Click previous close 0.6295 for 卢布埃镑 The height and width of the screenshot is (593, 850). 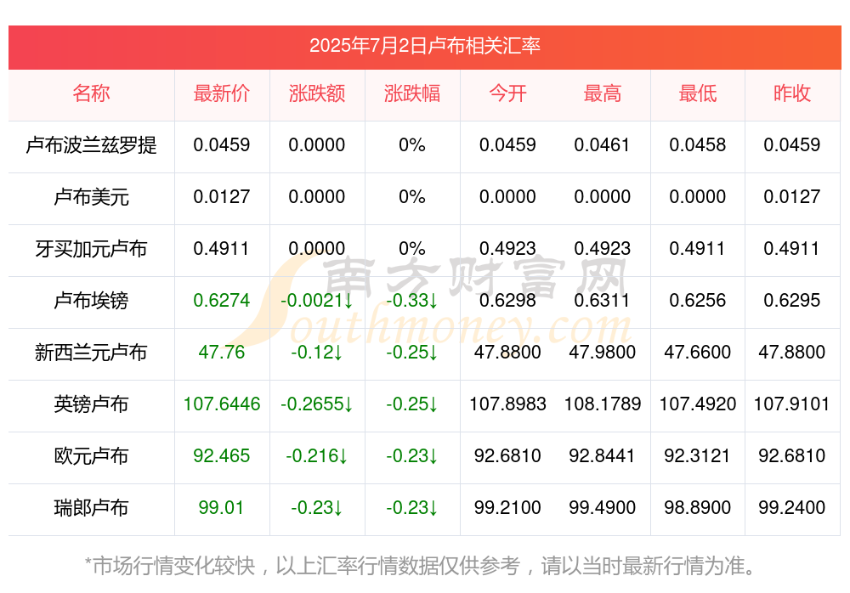[x=792, y=300]
